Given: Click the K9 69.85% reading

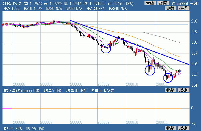Looking at the screenshot, I should pyautogui.click(x=13, y=128).
